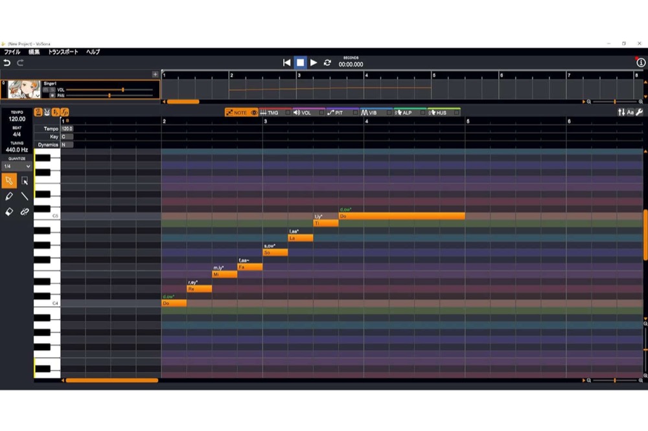Viewport: 648px width, 431px height.
Task: Toggle NOTE layer visibility eye
Action: pyautogui.click(x=254, y=113)
